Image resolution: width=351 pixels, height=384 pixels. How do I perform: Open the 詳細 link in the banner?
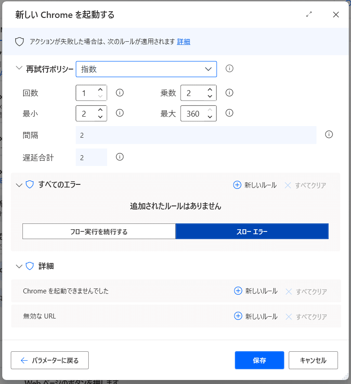183,42
